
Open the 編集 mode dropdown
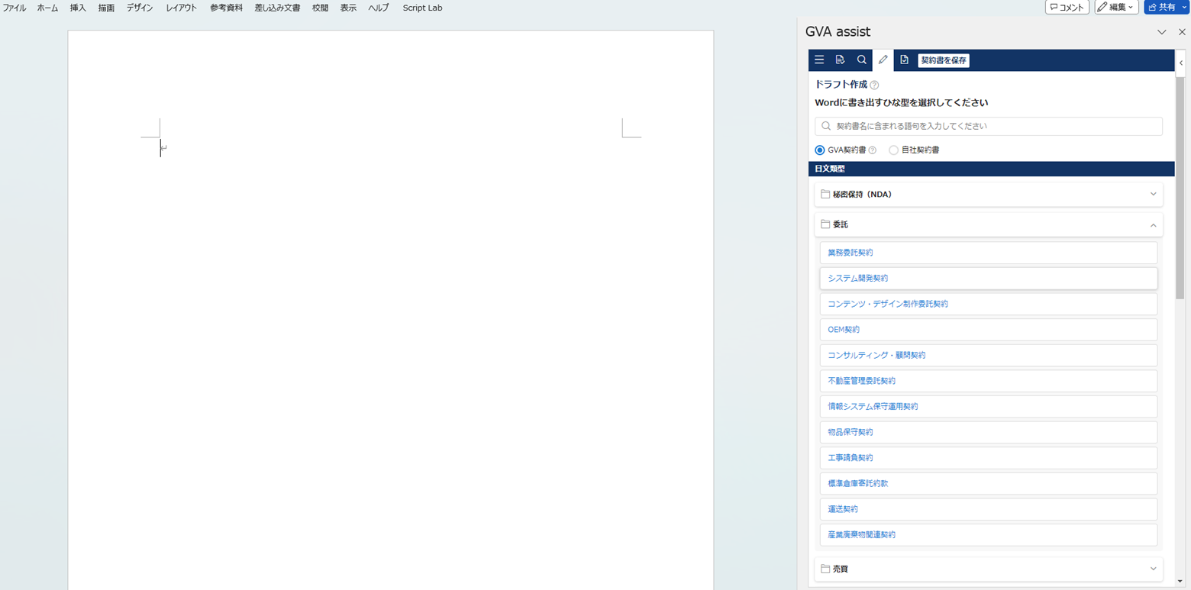(x=1117, y=8)
